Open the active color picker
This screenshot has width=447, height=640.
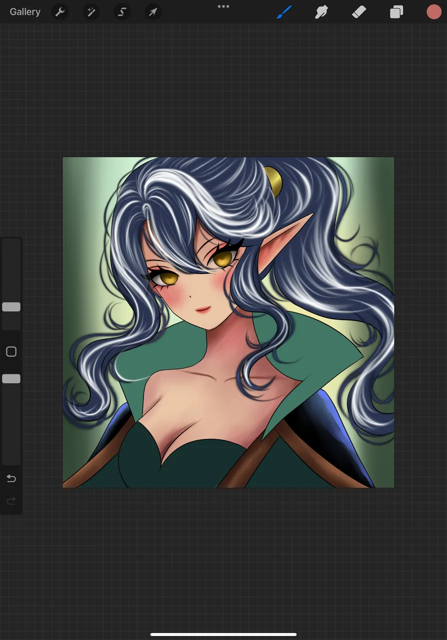point(434,12)
